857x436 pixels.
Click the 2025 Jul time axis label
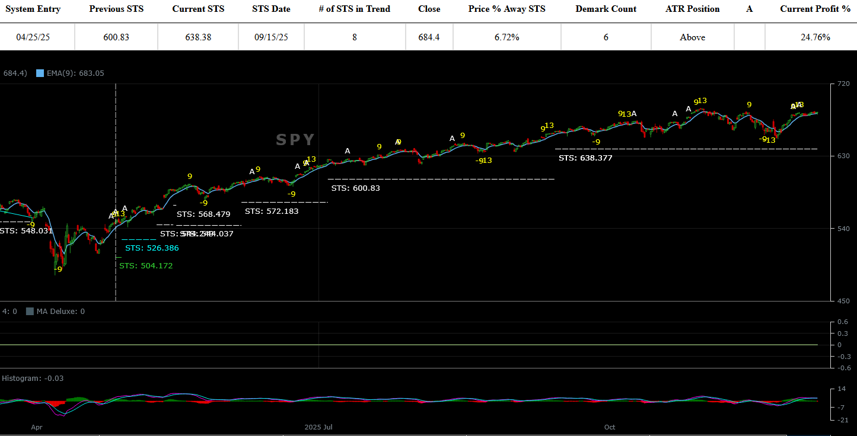(x=318, y=427)
